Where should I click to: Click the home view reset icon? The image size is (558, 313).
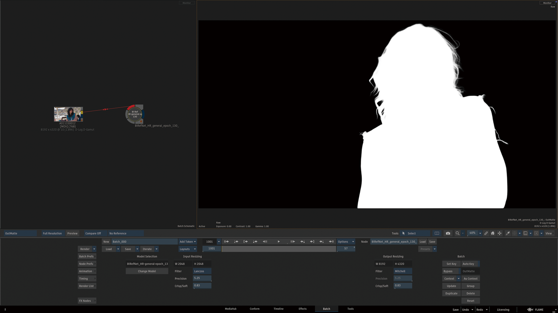pyautogui.click(x=493, y=233)
